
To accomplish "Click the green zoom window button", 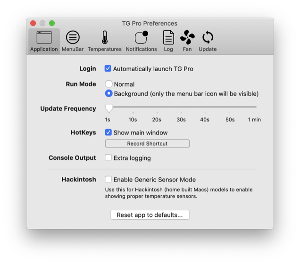I will pos(52,23).
